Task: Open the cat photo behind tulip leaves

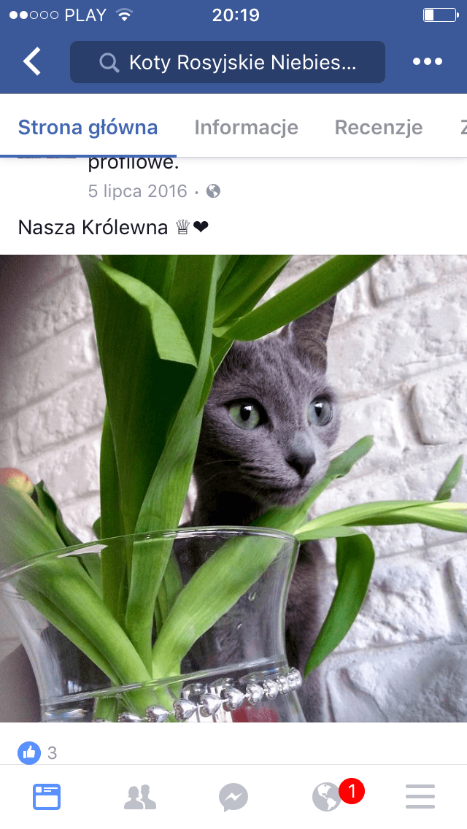Action: tap(233, 488)
